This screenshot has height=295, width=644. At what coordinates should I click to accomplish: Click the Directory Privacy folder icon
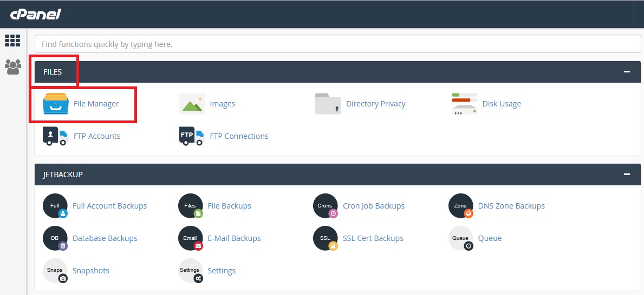[x=328, y=104]
